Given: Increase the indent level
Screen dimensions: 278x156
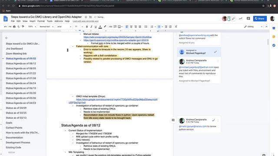Looking at the screenshot, I should (170, 27).
